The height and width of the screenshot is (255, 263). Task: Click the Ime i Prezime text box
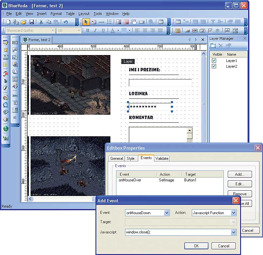click(x=160, y=83)
